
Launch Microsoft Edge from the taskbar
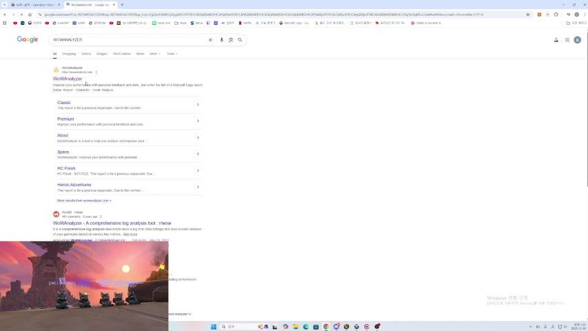pos(305,326)
